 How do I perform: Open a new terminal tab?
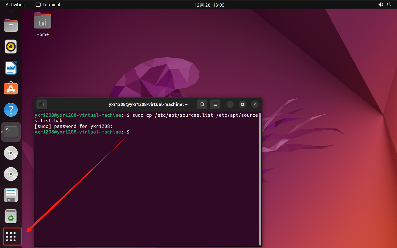click(42, 104)
